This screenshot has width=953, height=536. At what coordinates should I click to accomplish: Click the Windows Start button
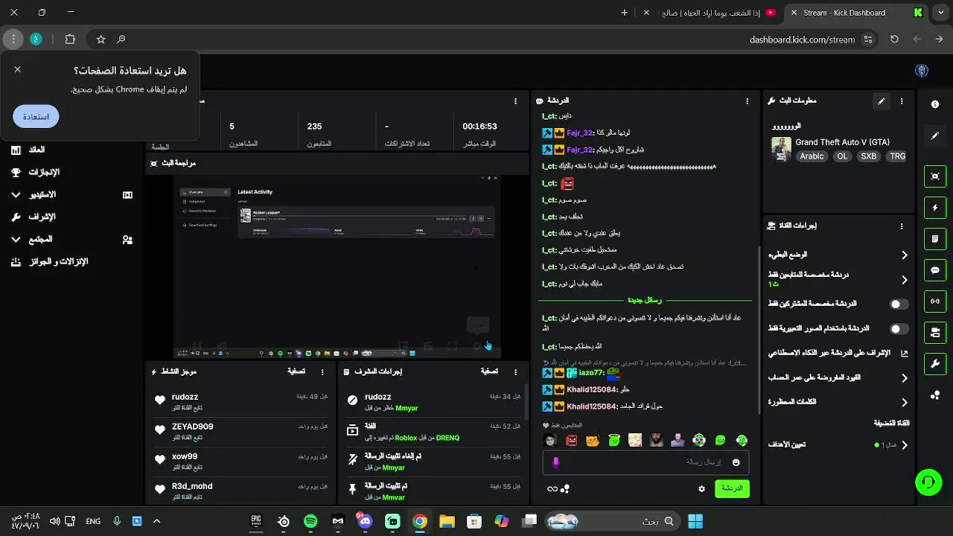[695, 521]
